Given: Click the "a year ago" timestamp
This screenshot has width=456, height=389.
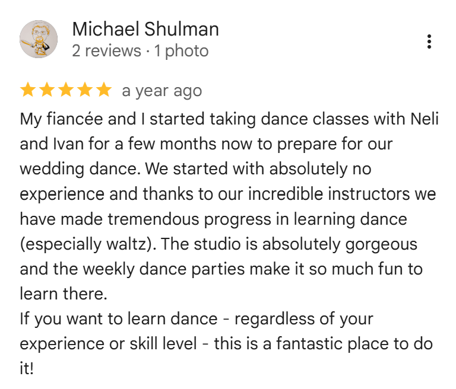Looking at the screenshot, I should click(161, 91).
